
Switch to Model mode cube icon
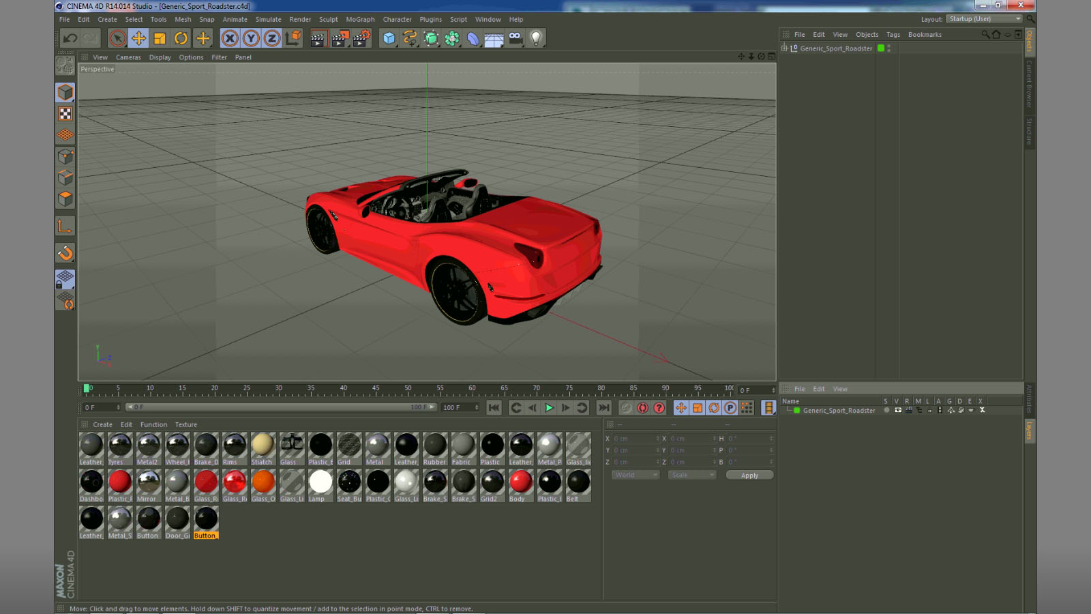(x=65, y=92)
